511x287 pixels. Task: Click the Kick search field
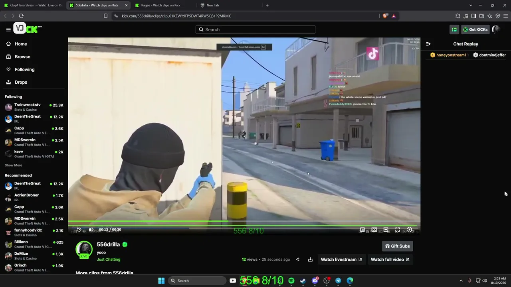[x=255, y=29]
